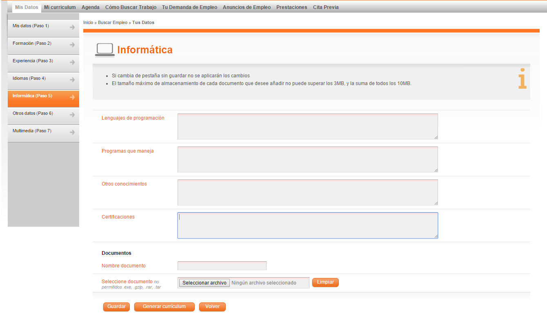
Task: Click the Volver button
Action: point(212,306)
